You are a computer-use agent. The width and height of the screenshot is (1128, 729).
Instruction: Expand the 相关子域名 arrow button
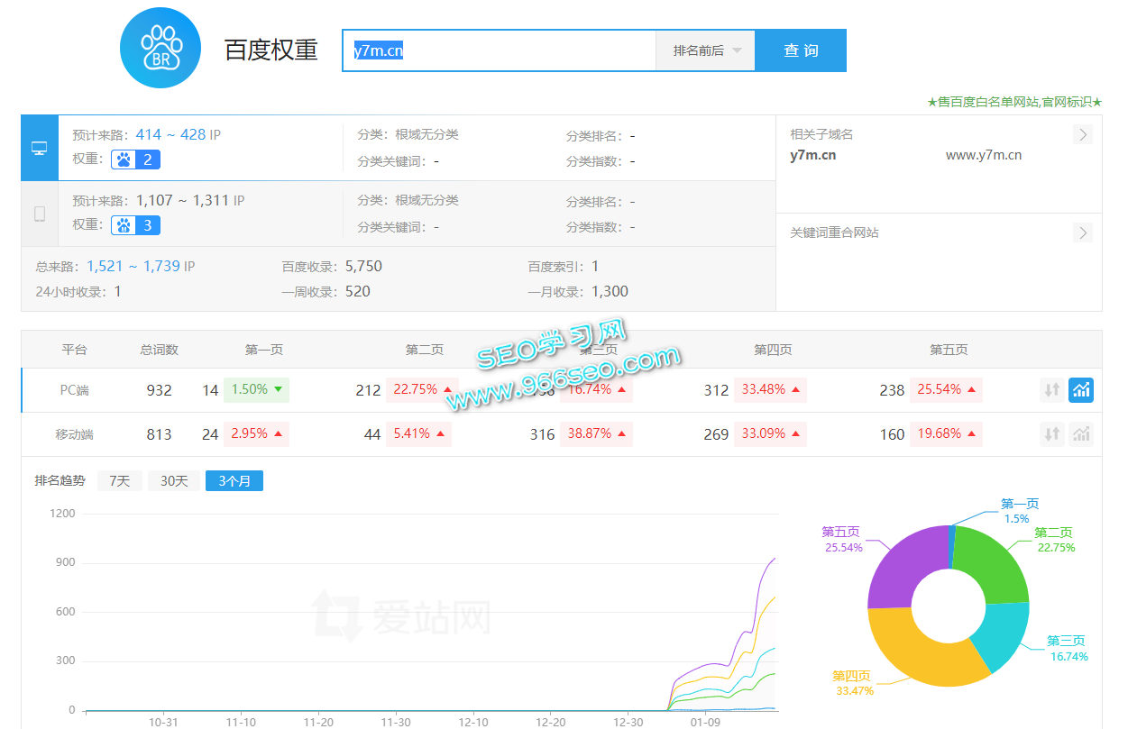coord(1083,135)
